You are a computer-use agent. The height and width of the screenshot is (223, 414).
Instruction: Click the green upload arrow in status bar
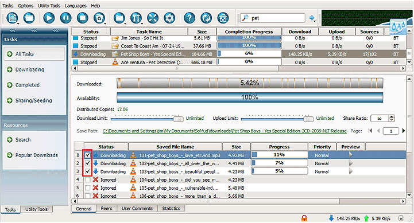[x=366, y=218]
